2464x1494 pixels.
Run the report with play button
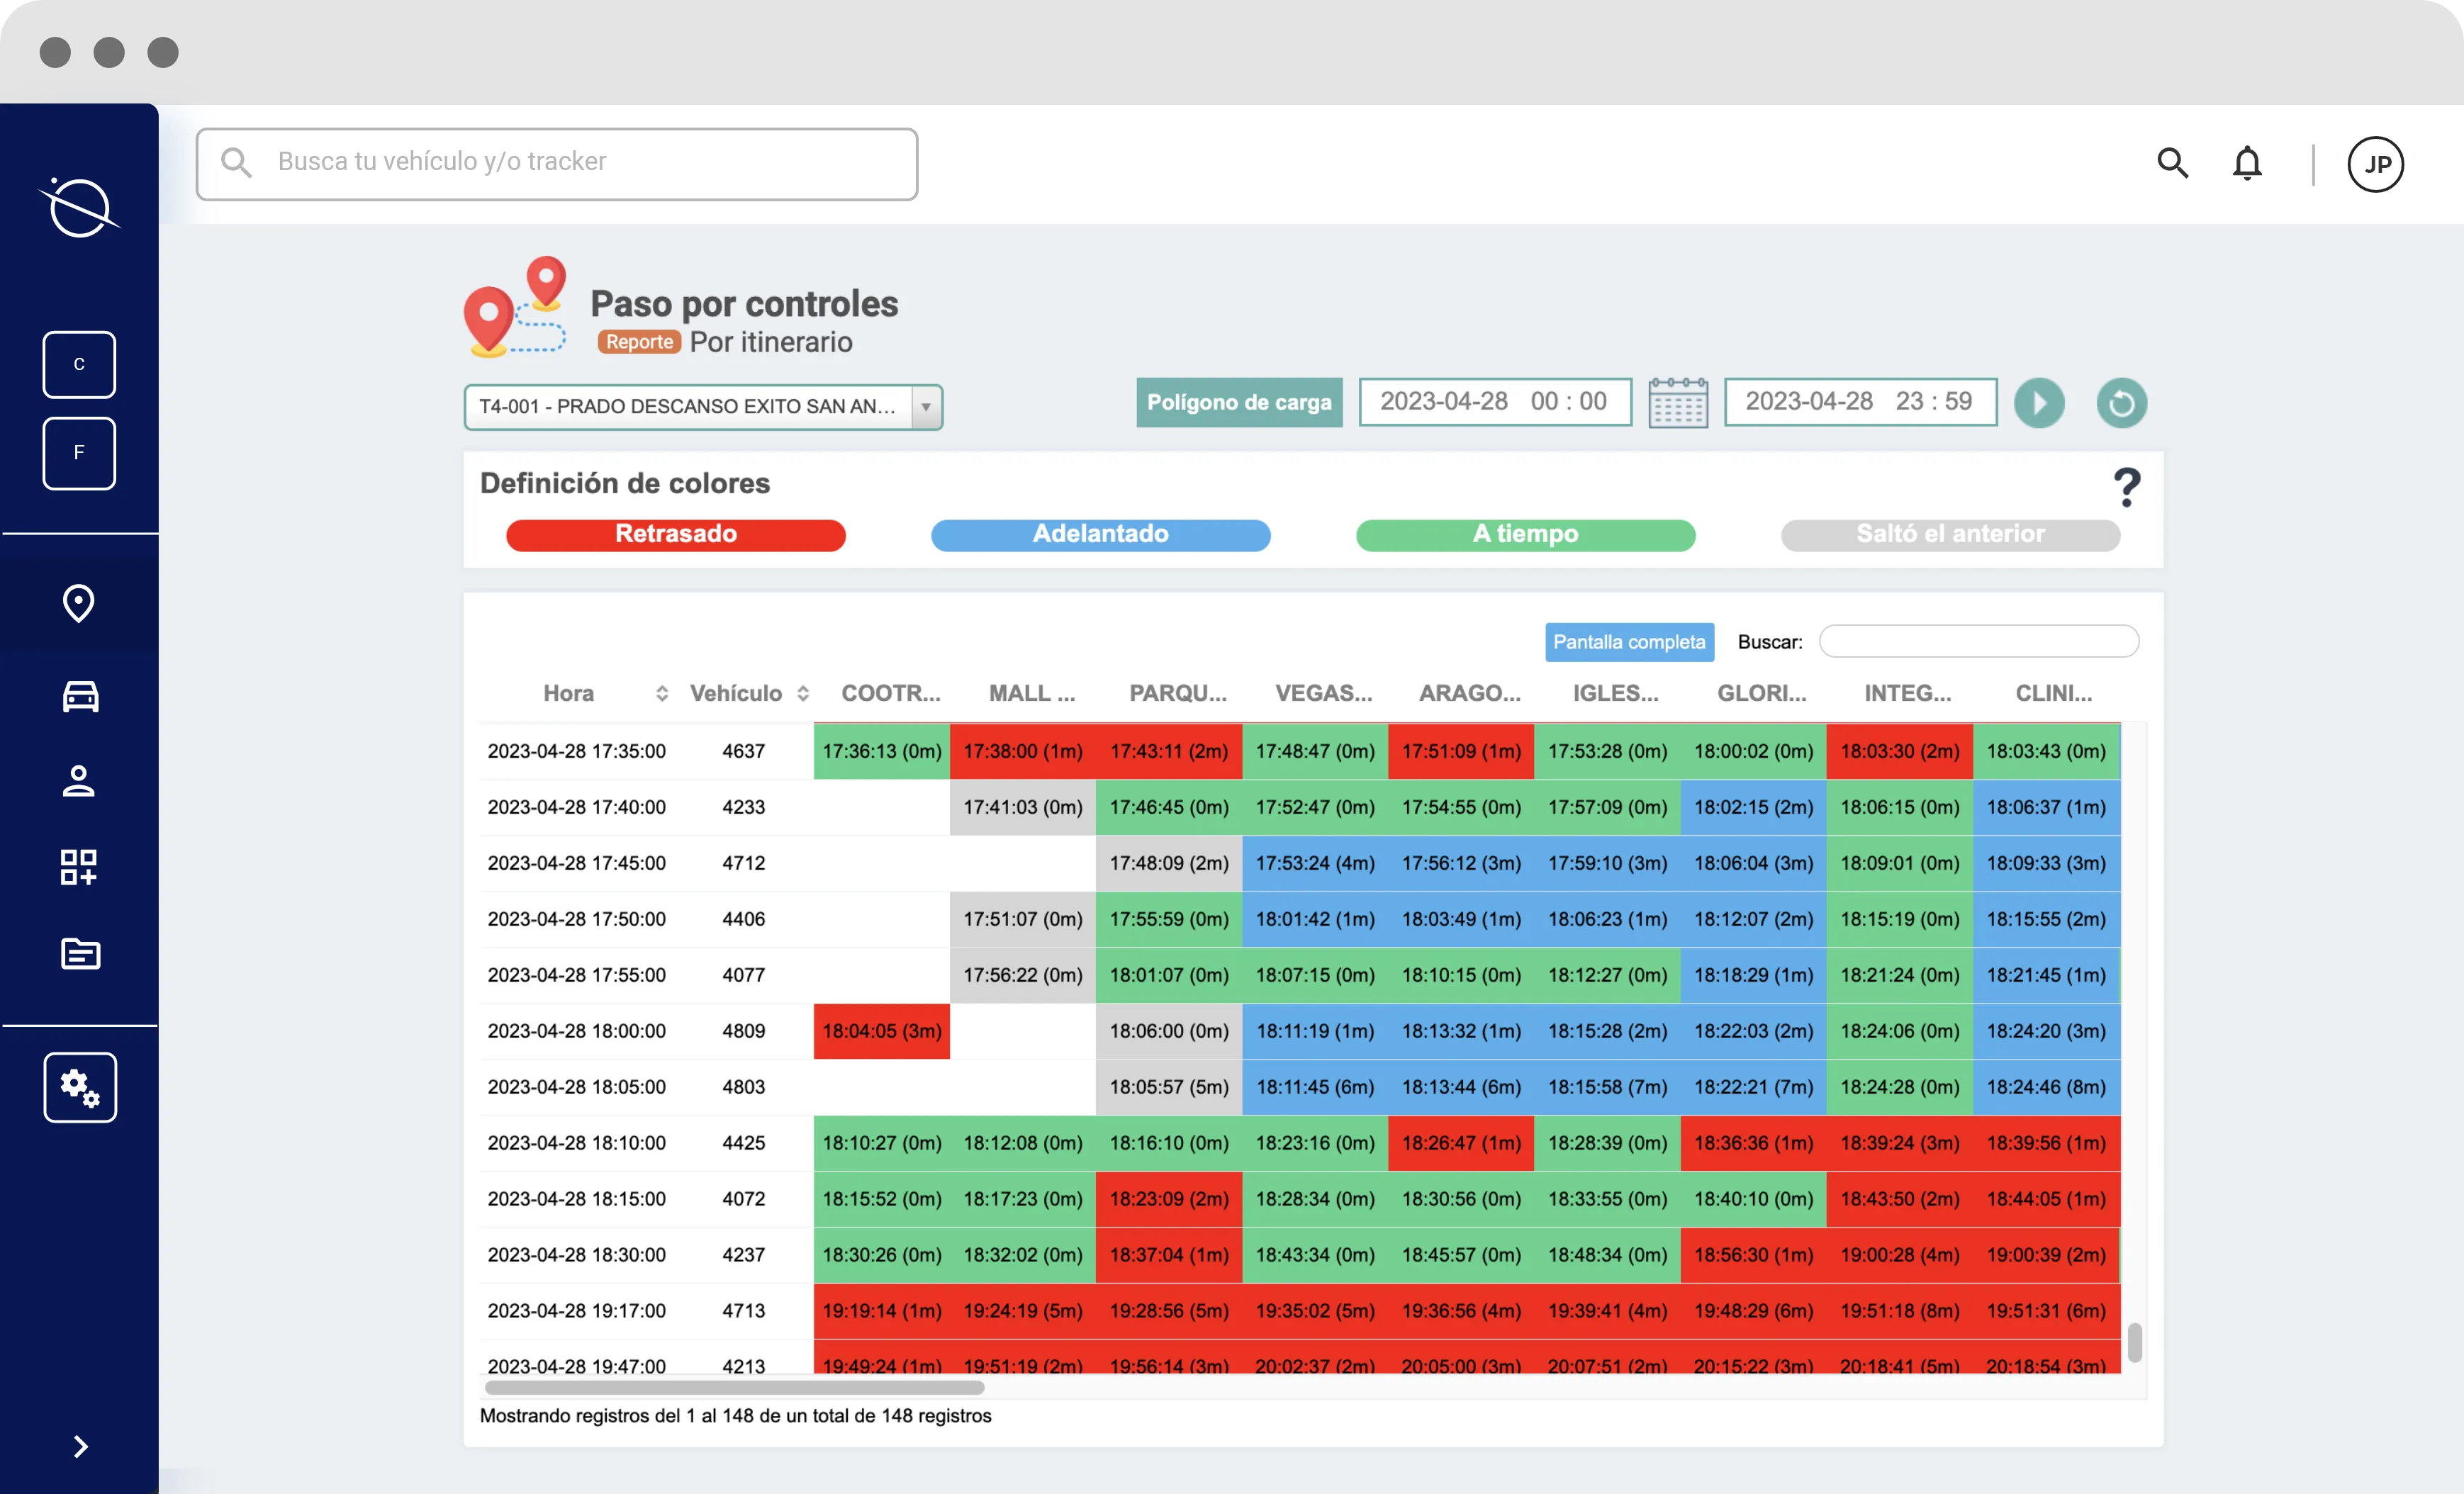(x=2039, y=403)
